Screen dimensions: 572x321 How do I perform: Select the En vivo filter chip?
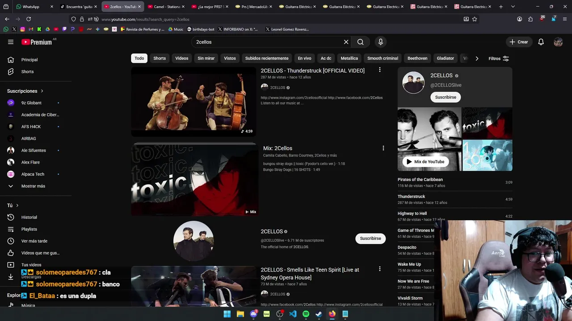click(x=304, y=58)
